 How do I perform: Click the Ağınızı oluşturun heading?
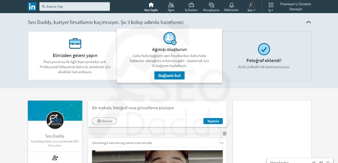169,50
